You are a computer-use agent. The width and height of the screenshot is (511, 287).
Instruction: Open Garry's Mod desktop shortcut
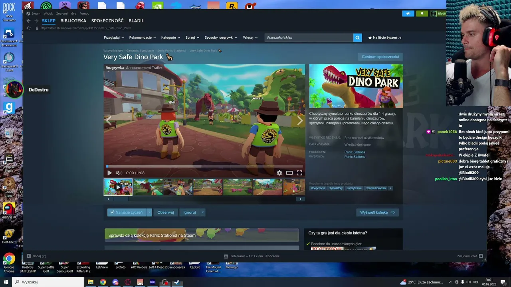(9, 110)
